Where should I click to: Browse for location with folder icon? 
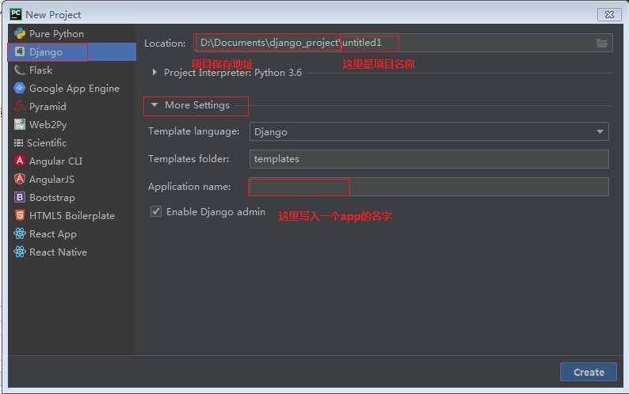click(602, 43)
